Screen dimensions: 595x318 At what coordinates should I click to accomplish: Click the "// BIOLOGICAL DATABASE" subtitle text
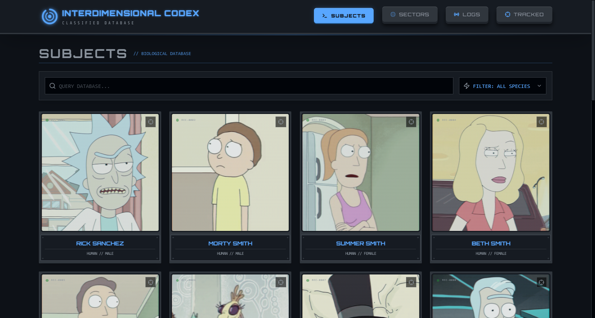[163, 54]
